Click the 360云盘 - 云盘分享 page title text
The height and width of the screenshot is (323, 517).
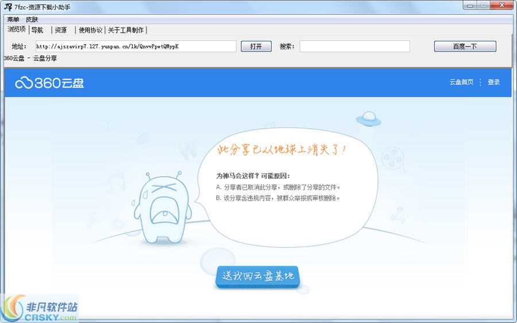[x=30, y=59]
